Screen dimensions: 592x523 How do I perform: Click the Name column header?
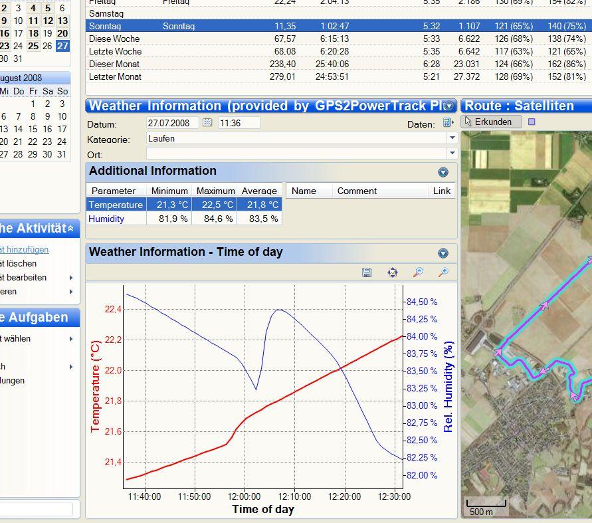[x=310, y=191]
